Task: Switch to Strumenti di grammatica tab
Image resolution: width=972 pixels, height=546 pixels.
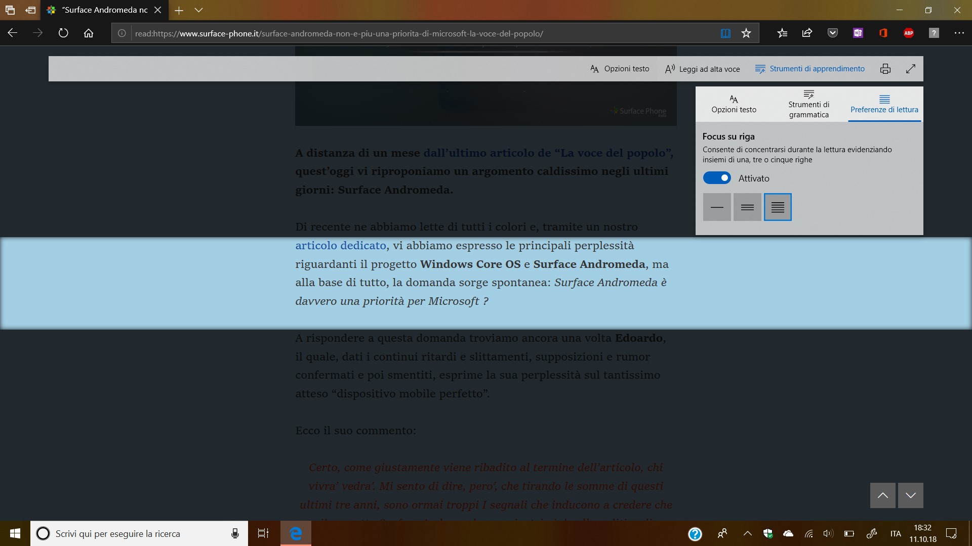Action: tap(809, 104)
